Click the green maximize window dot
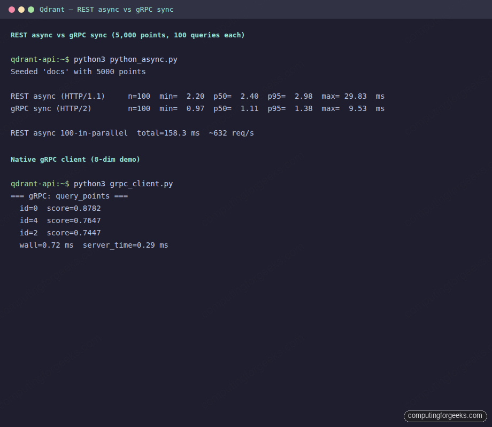Image resolution: width=492 pixels, height=427 pixels. click(31, 10)
